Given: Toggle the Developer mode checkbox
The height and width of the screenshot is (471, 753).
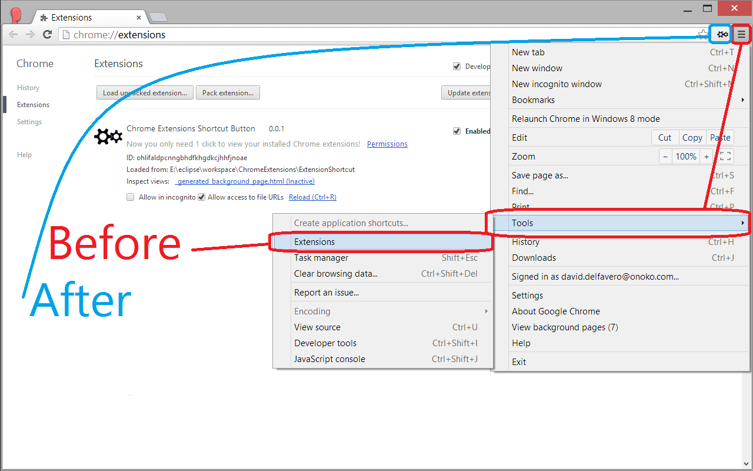Looking at the screenshot, I should [x=457, y=67].
